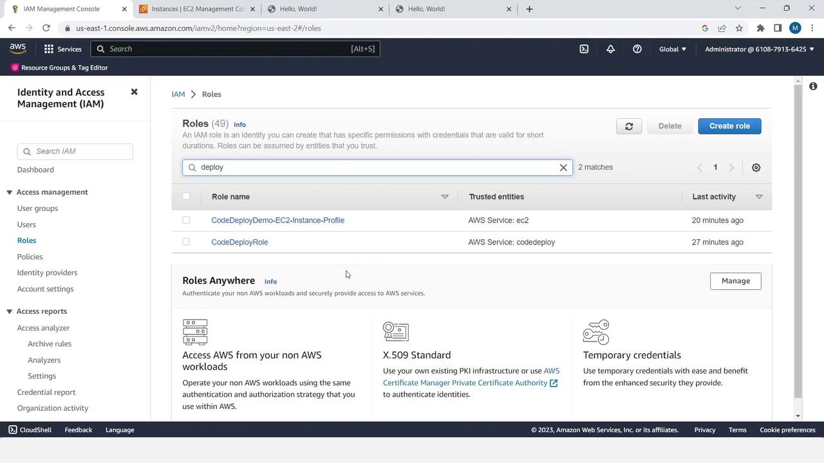The image size is (824, 463).
Task: Open a new browser tab
Action: (x=529, y=9)
